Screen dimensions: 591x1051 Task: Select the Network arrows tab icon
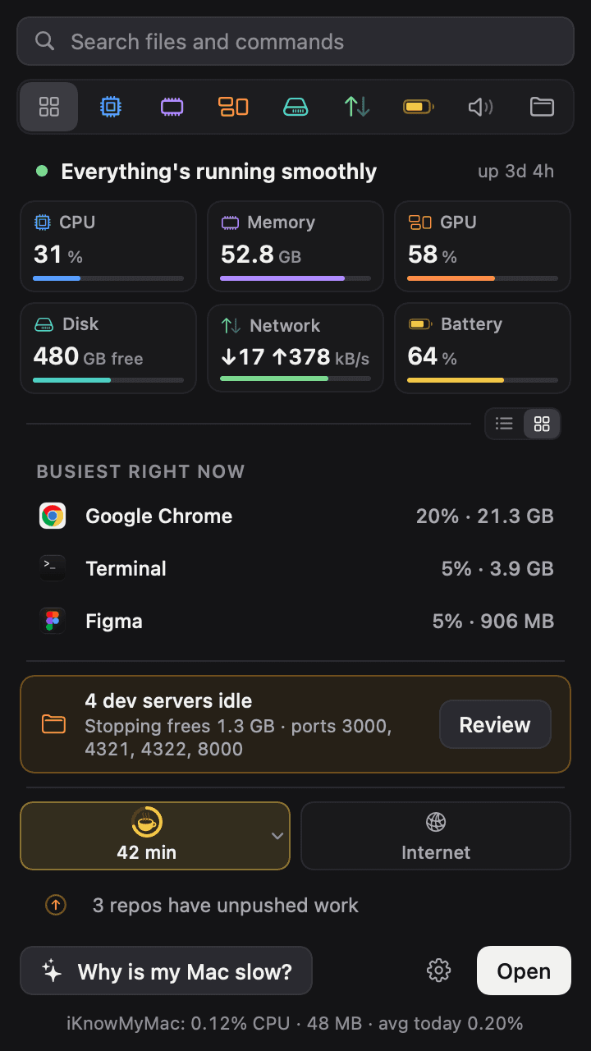[357, 107]
